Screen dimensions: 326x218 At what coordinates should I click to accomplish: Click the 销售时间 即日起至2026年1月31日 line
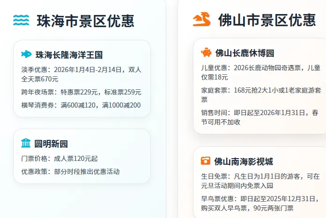(260, 117)
